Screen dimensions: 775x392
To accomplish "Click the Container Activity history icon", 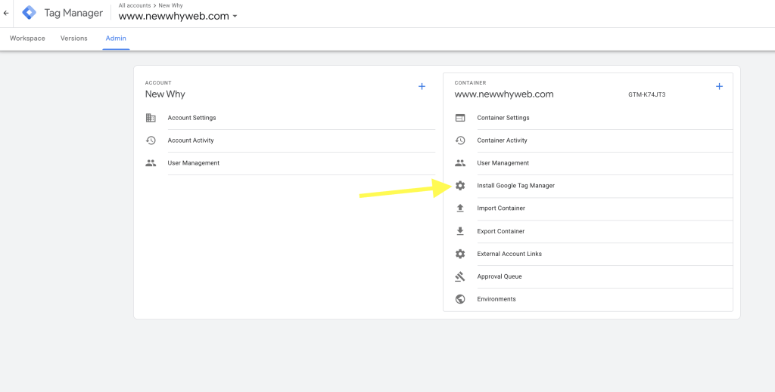I will [460, 140].
